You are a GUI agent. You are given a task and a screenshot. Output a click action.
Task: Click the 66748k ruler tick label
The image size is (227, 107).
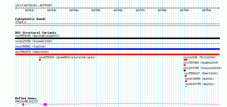click(x=162, y=10)
